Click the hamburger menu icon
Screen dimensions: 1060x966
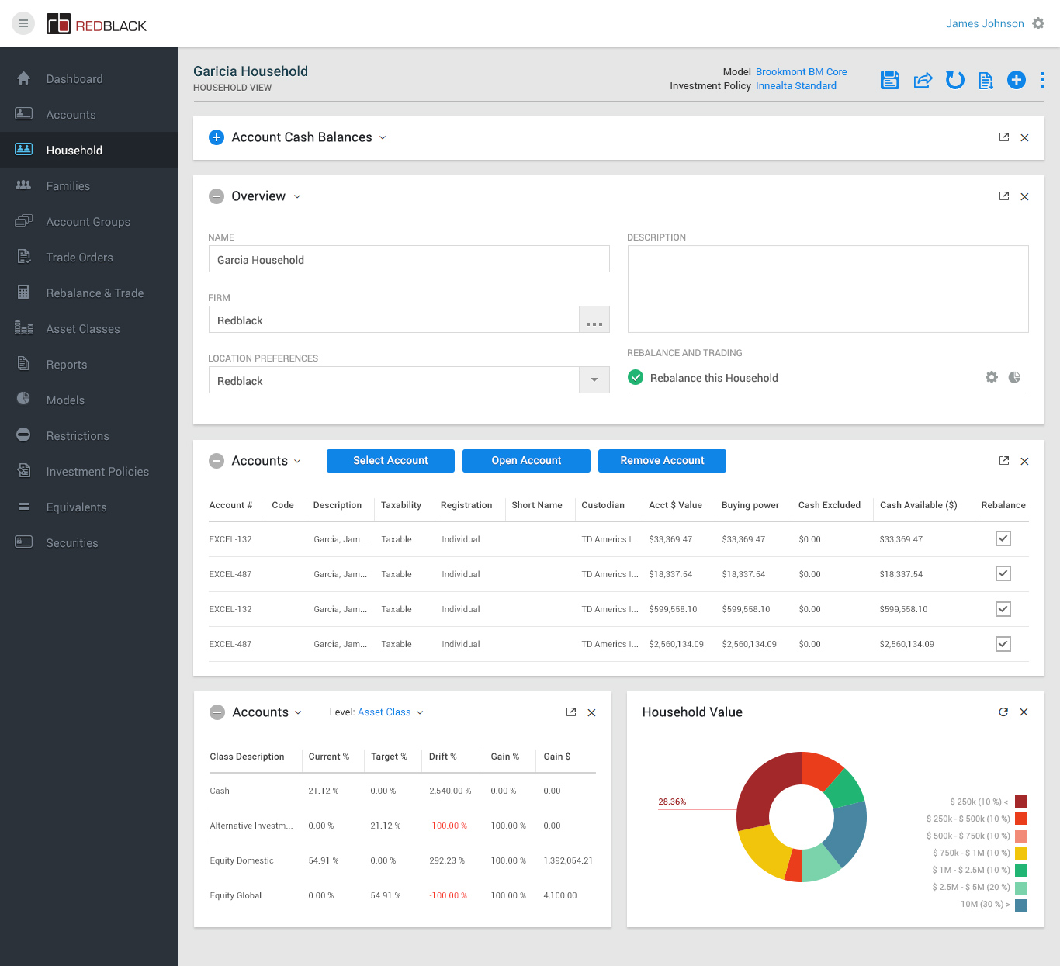click(23, 23)
